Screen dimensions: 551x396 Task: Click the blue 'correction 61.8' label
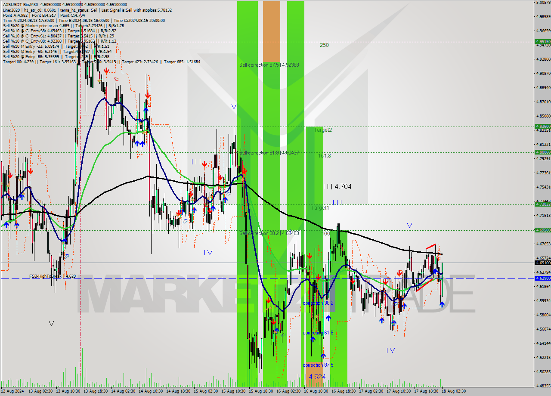click(318, 333)
